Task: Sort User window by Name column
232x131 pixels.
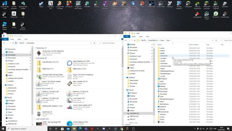Action: click(x=159, y=44)
